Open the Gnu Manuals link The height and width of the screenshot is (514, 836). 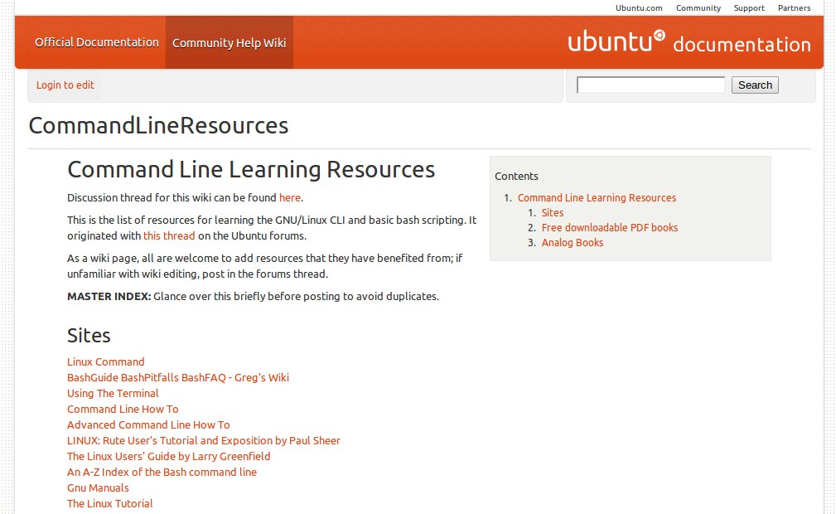coord(98,487)
